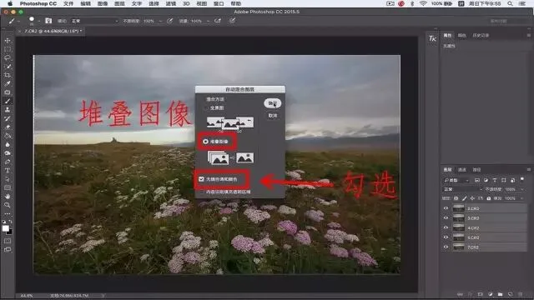Image resolution: width=534 pixels, height=300 pixels.
Task: Open the brush opacity slider arrow
Action: [x=160, y=21]
